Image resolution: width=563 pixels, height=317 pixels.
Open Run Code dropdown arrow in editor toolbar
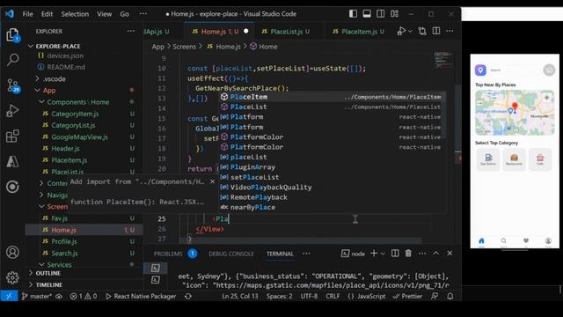pyautogui.click(x=411, y=32)
